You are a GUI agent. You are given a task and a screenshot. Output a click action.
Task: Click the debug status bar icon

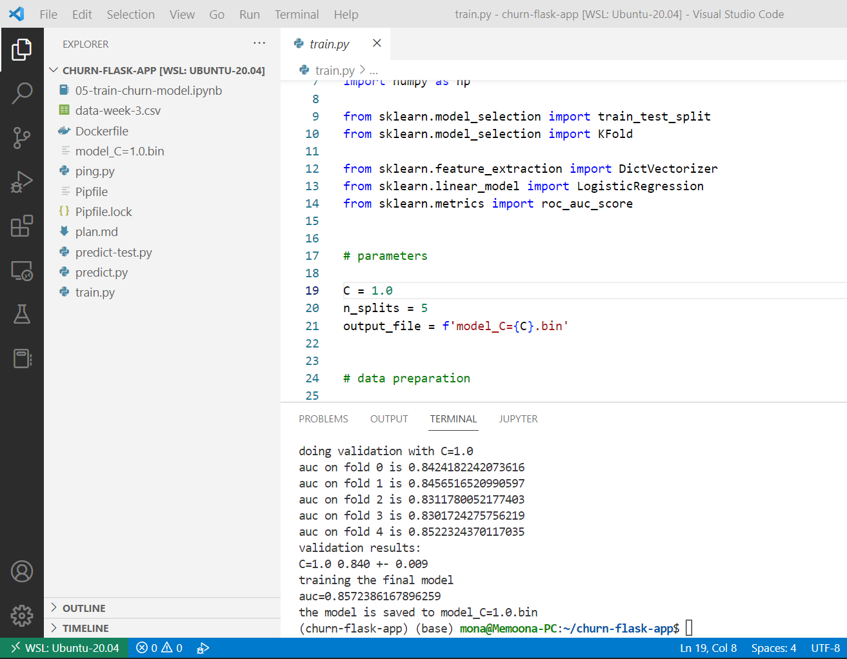click(203, 648)
